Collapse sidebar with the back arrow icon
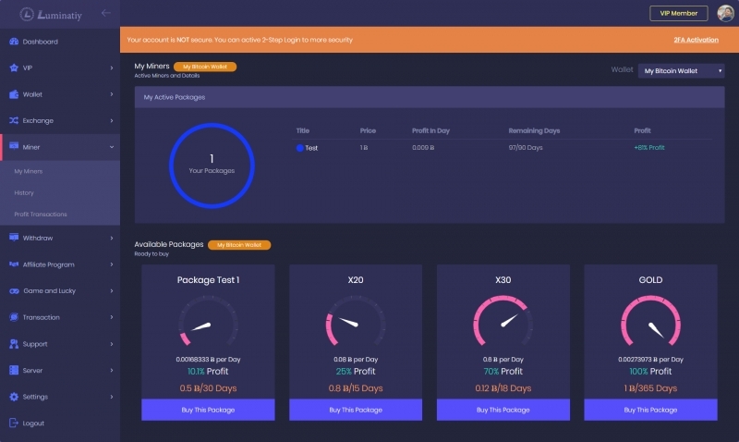739x442 pixels. 106,13
